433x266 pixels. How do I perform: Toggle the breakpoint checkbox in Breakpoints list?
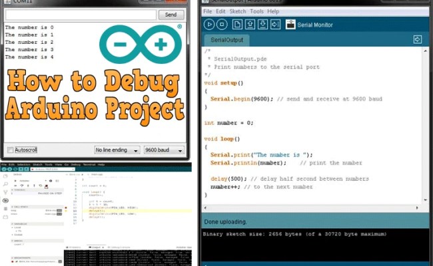tap(17, 261)
